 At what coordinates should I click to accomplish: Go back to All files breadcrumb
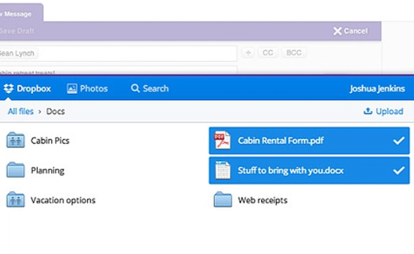point(21,111)
